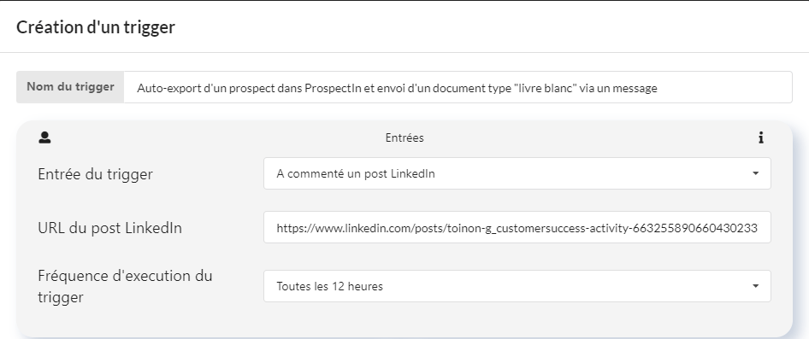The width and height of the screenshot is (809, 339).
Task: Click the 'Fréquence d'execution du trigger' label
Action: 125,286
